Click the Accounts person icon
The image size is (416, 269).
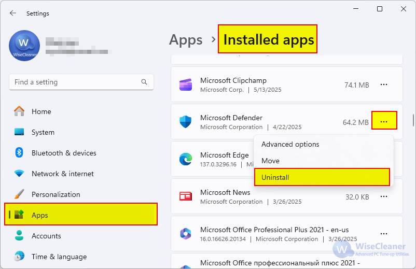point(19,236)
